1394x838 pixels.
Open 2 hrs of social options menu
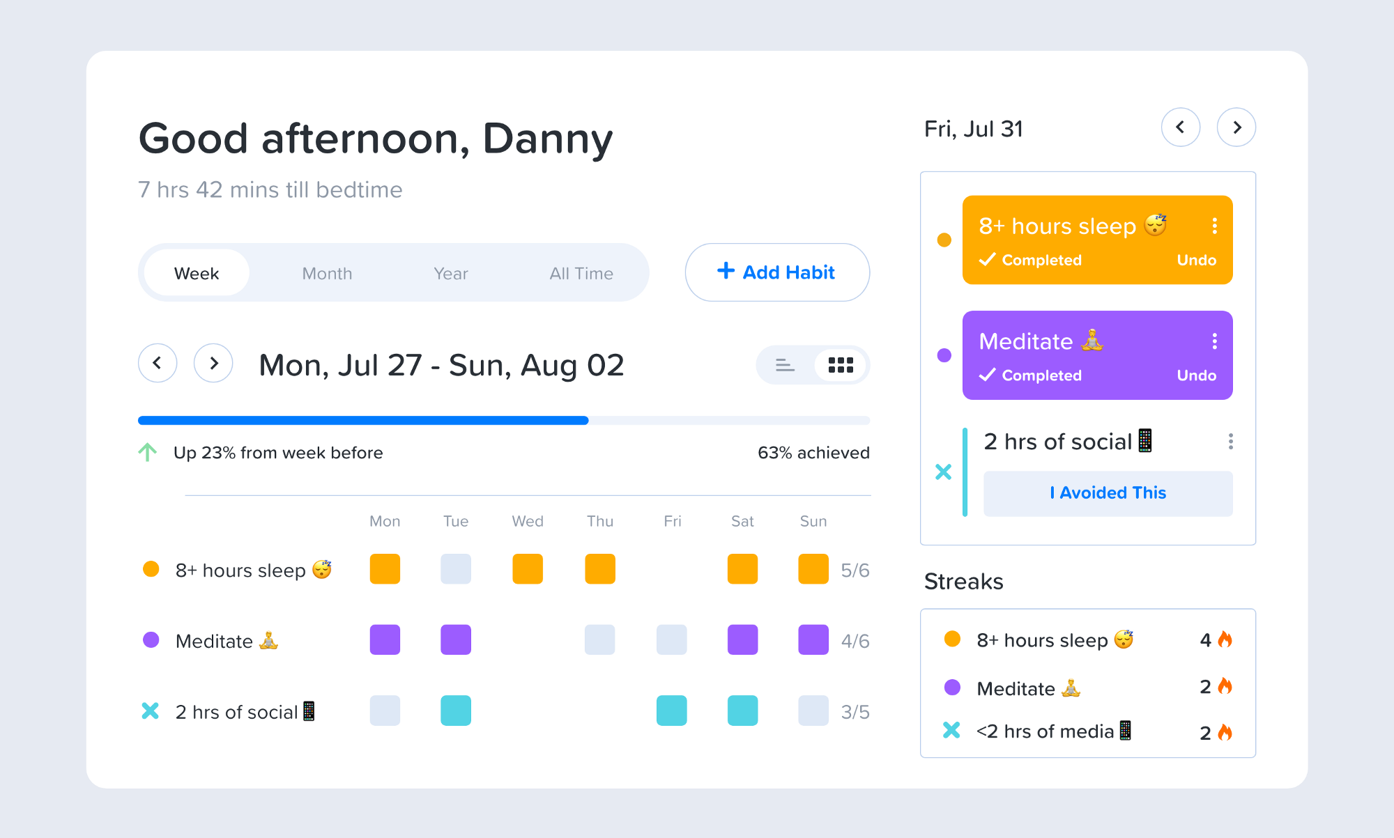(1230, 442)
